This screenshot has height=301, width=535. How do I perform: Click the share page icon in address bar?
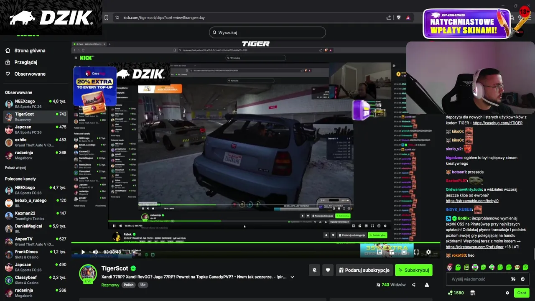click(x=389, y=18)
